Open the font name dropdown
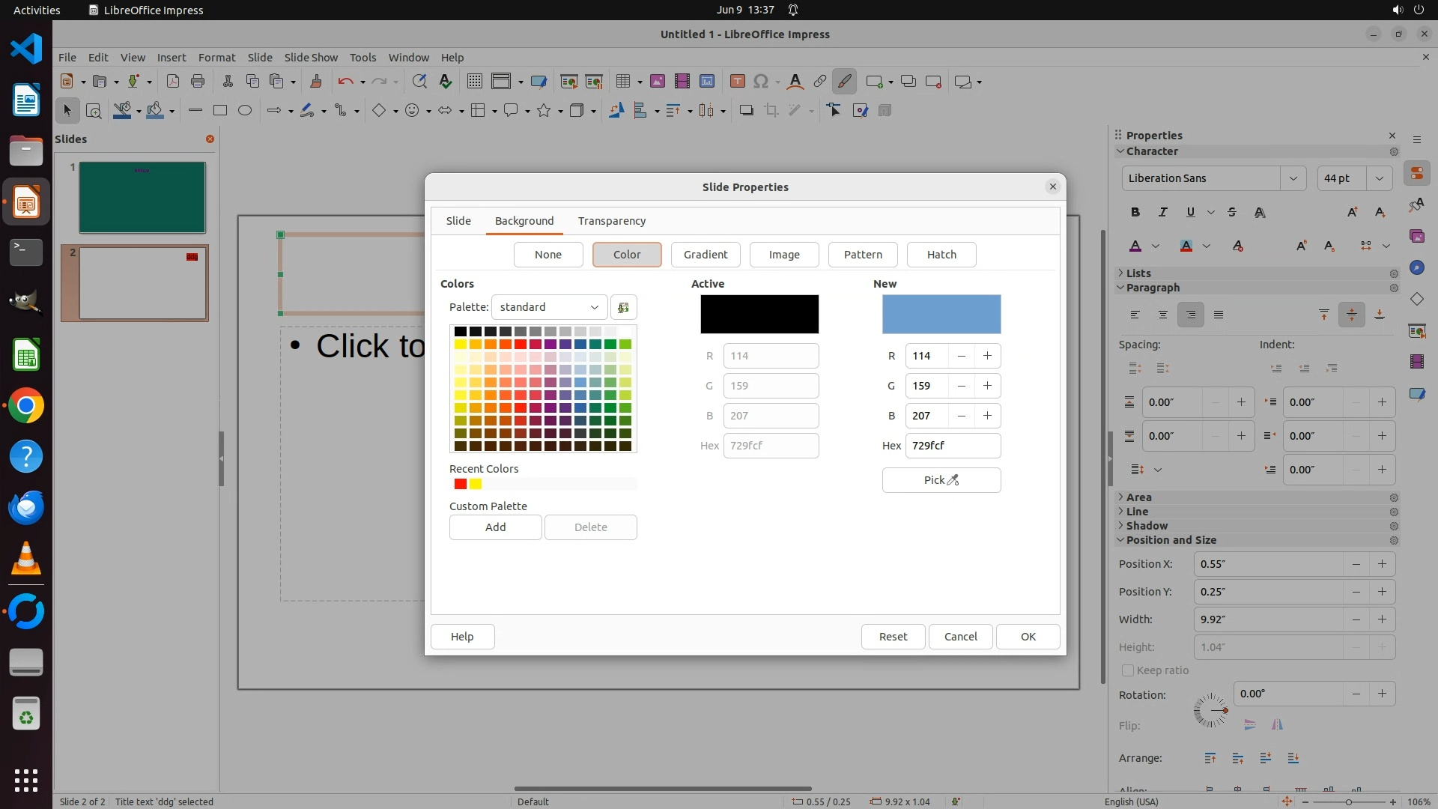1438x809 pixels. point(1293,178)
